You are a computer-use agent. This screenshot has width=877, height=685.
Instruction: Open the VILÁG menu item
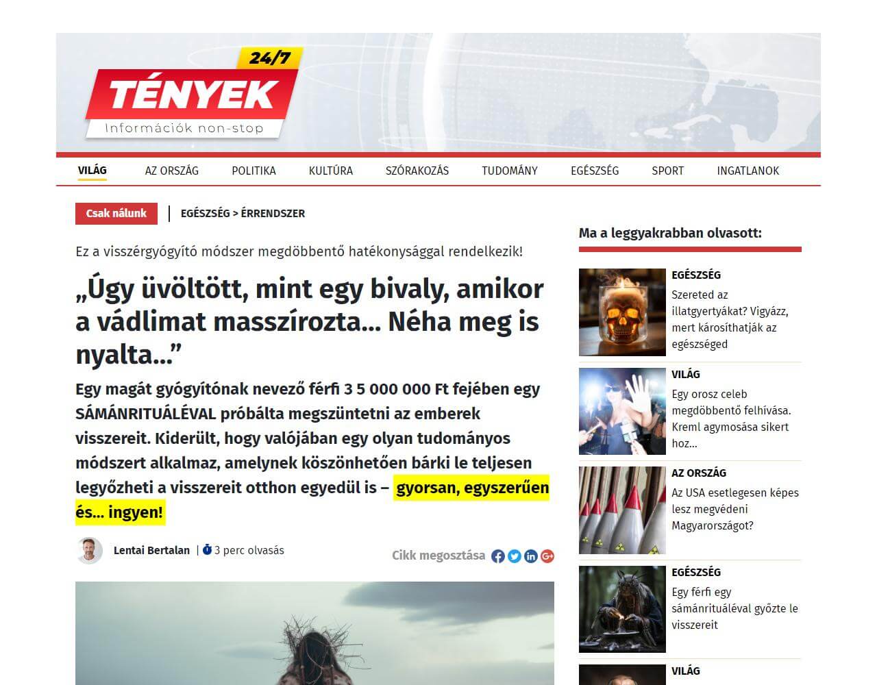(92, 171)
